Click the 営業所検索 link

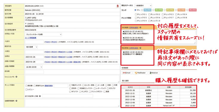pyautogui.click(x=48, y=86)
